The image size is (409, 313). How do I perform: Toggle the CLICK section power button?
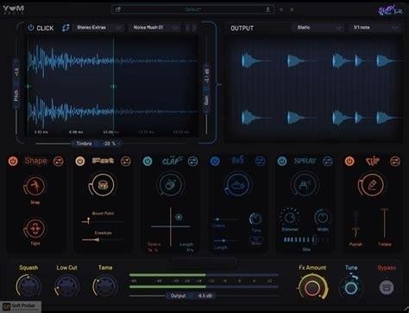tap(31, 28)
